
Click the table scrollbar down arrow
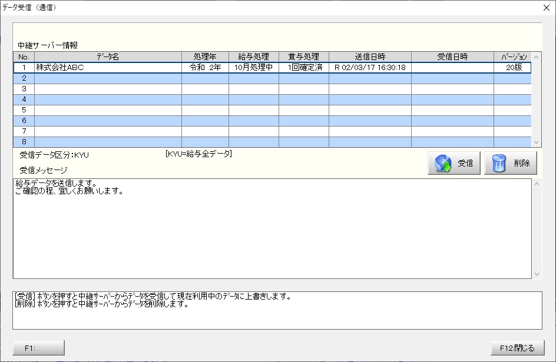coord(536,142)
